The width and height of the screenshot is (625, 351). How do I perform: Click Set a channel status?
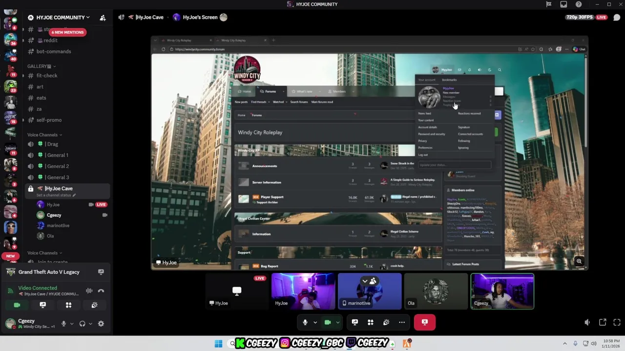pos(56,195)
